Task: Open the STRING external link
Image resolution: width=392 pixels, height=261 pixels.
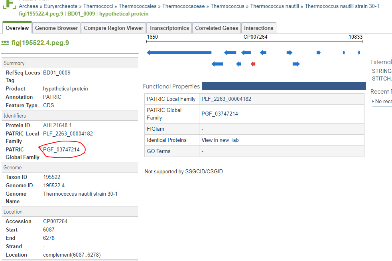Action: [382, 71]
